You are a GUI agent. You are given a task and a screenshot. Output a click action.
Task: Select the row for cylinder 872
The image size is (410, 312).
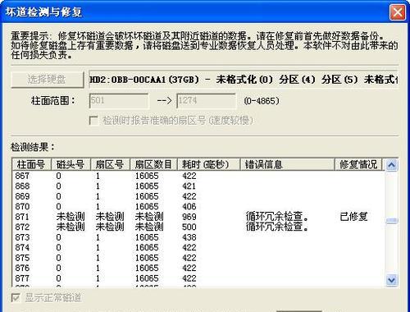198,227
